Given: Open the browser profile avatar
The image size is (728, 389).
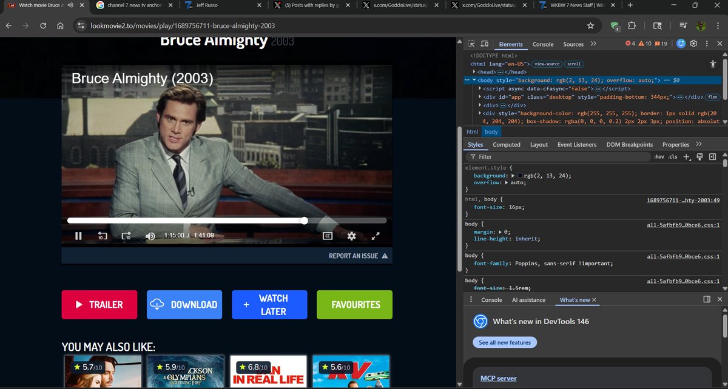Looking at the screenshot, I should pyautogui.click(x=701, y=26).
